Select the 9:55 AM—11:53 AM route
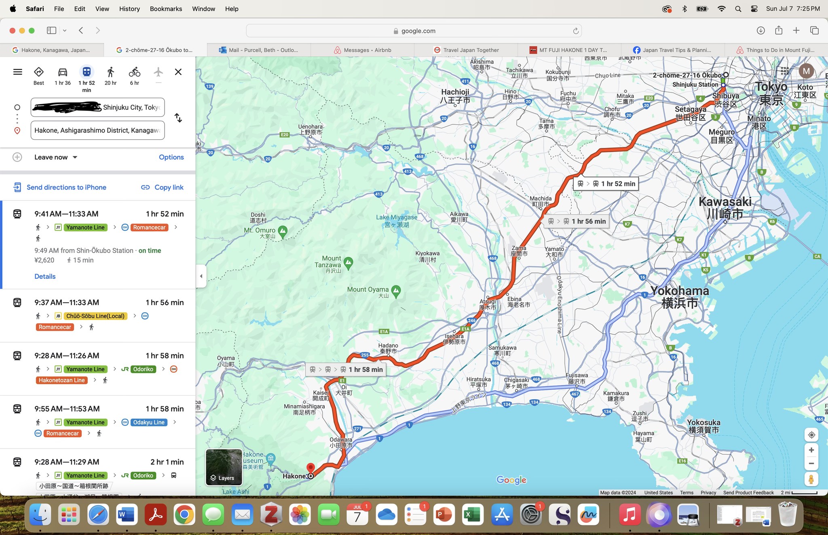 coord(98,421)
